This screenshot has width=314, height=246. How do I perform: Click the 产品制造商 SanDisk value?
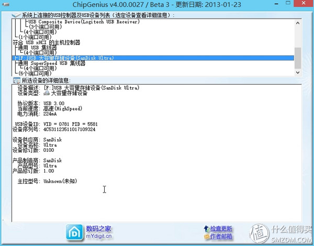click(x=52, y=161)
